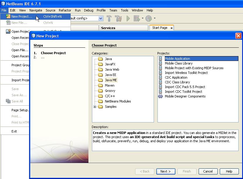Open the Profile menu
The image size is (243, 179).
101,10
